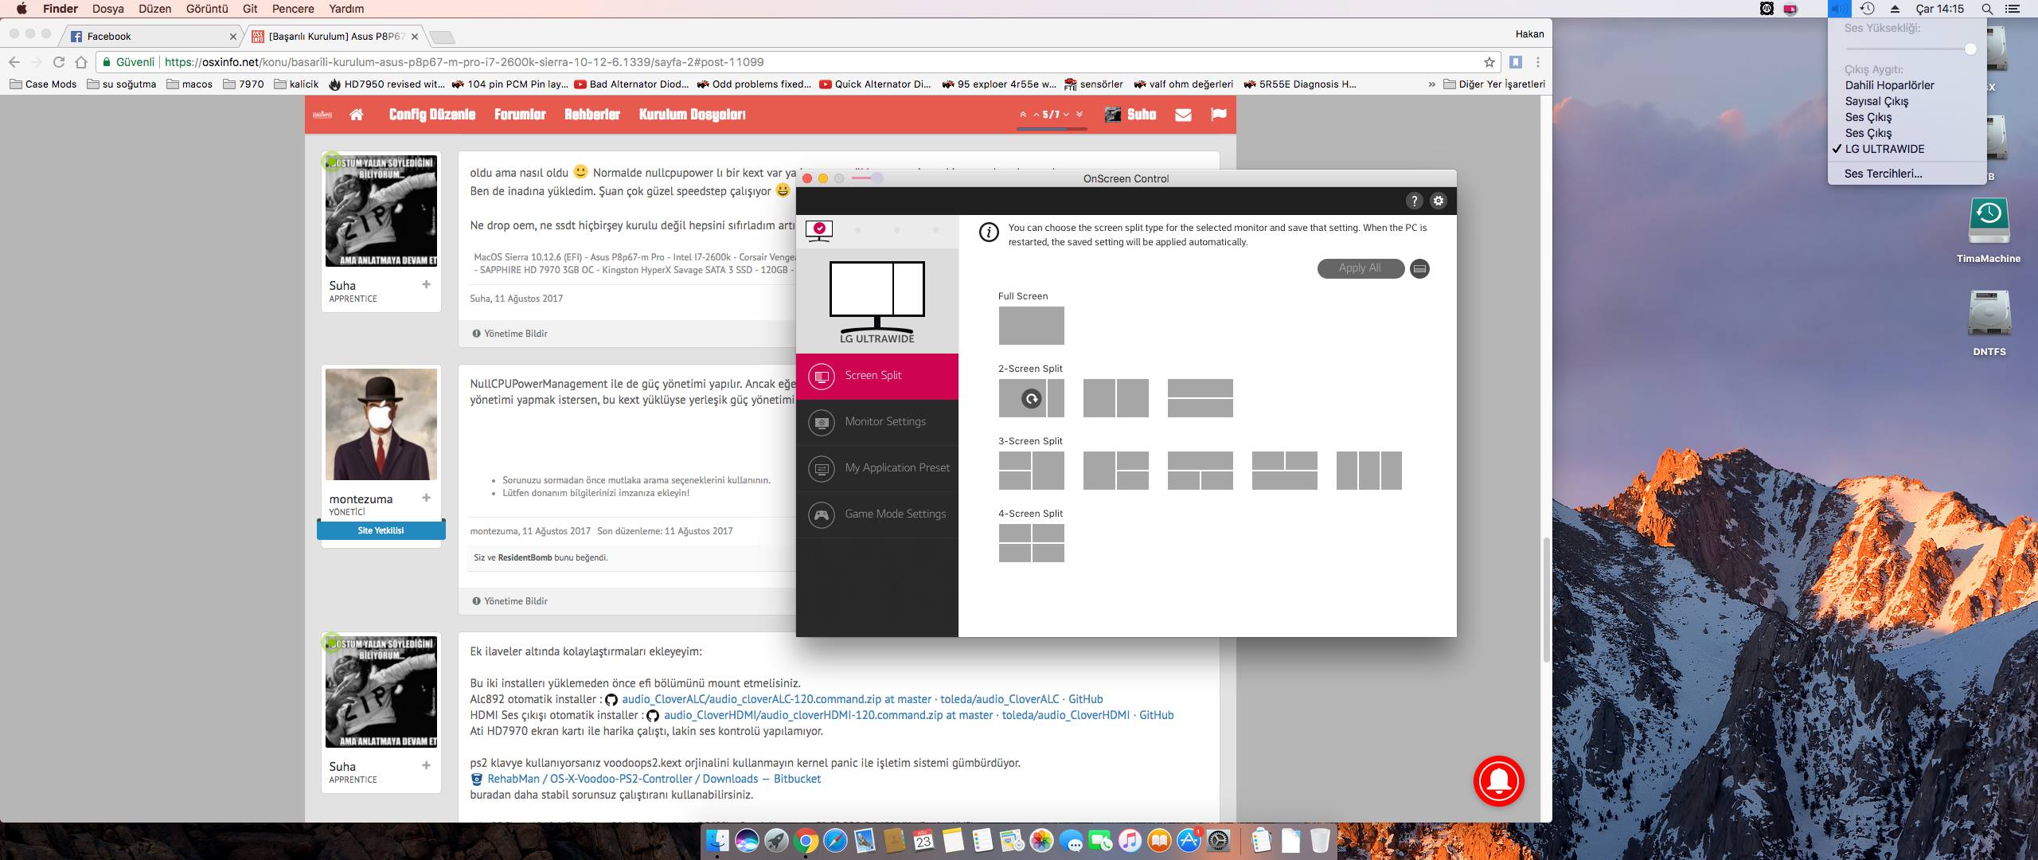Screen dimensions: 2038x860
Task: Choose the 4-Screen Split grid layout
Action: point(1031,543)
